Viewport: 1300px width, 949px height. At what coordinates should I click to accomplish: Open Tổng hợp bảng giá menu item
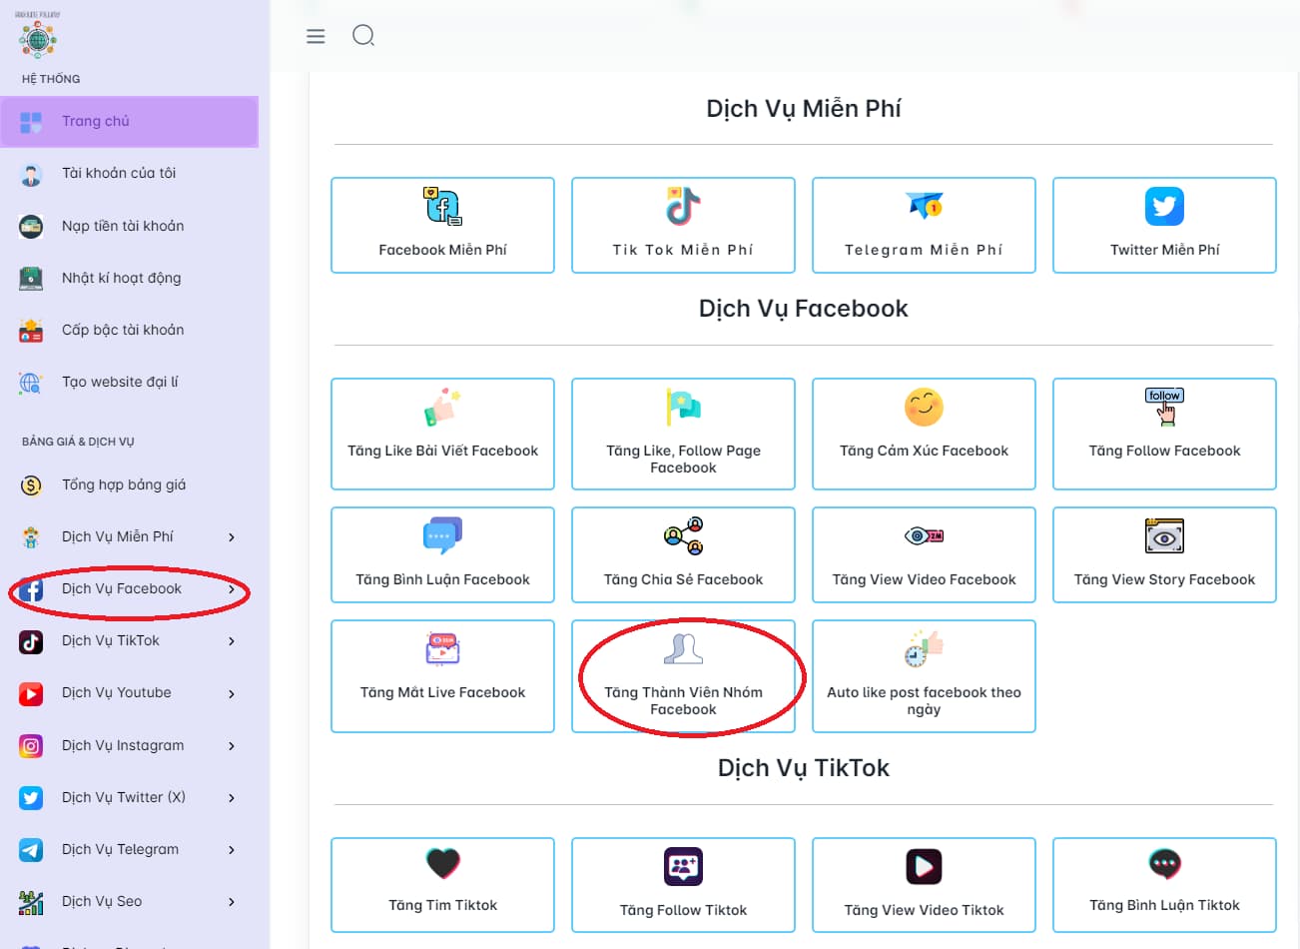click(x=129, y=485)
